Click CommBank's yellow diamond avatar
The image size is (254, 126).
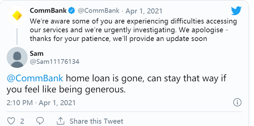point(17,16)
